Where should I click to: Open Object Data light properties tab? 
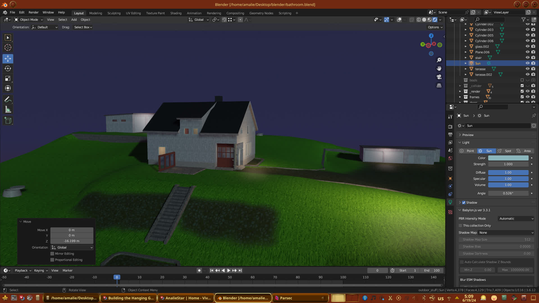coord(450,202)
